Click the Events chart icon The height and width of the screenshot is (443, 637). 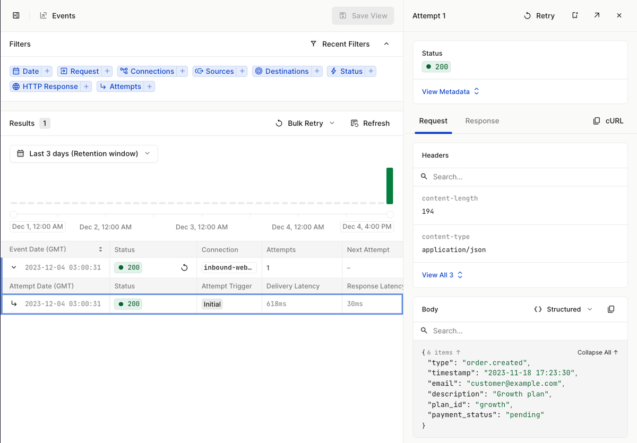tap(42, 15)
